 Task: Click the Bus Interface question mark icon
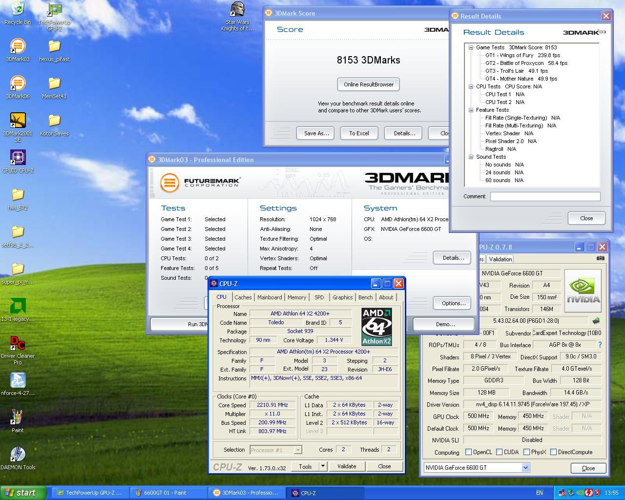[600, 345]
